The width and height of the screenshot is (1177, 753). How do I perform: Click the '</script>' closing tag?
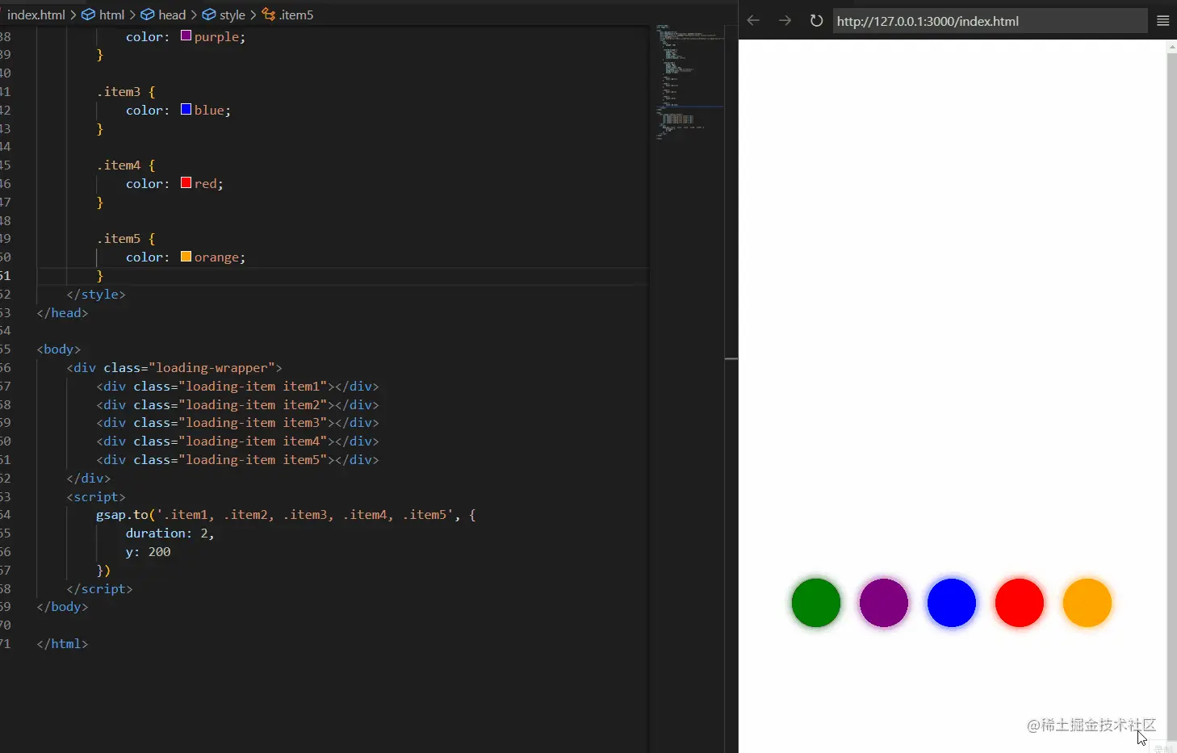(99, 589)
